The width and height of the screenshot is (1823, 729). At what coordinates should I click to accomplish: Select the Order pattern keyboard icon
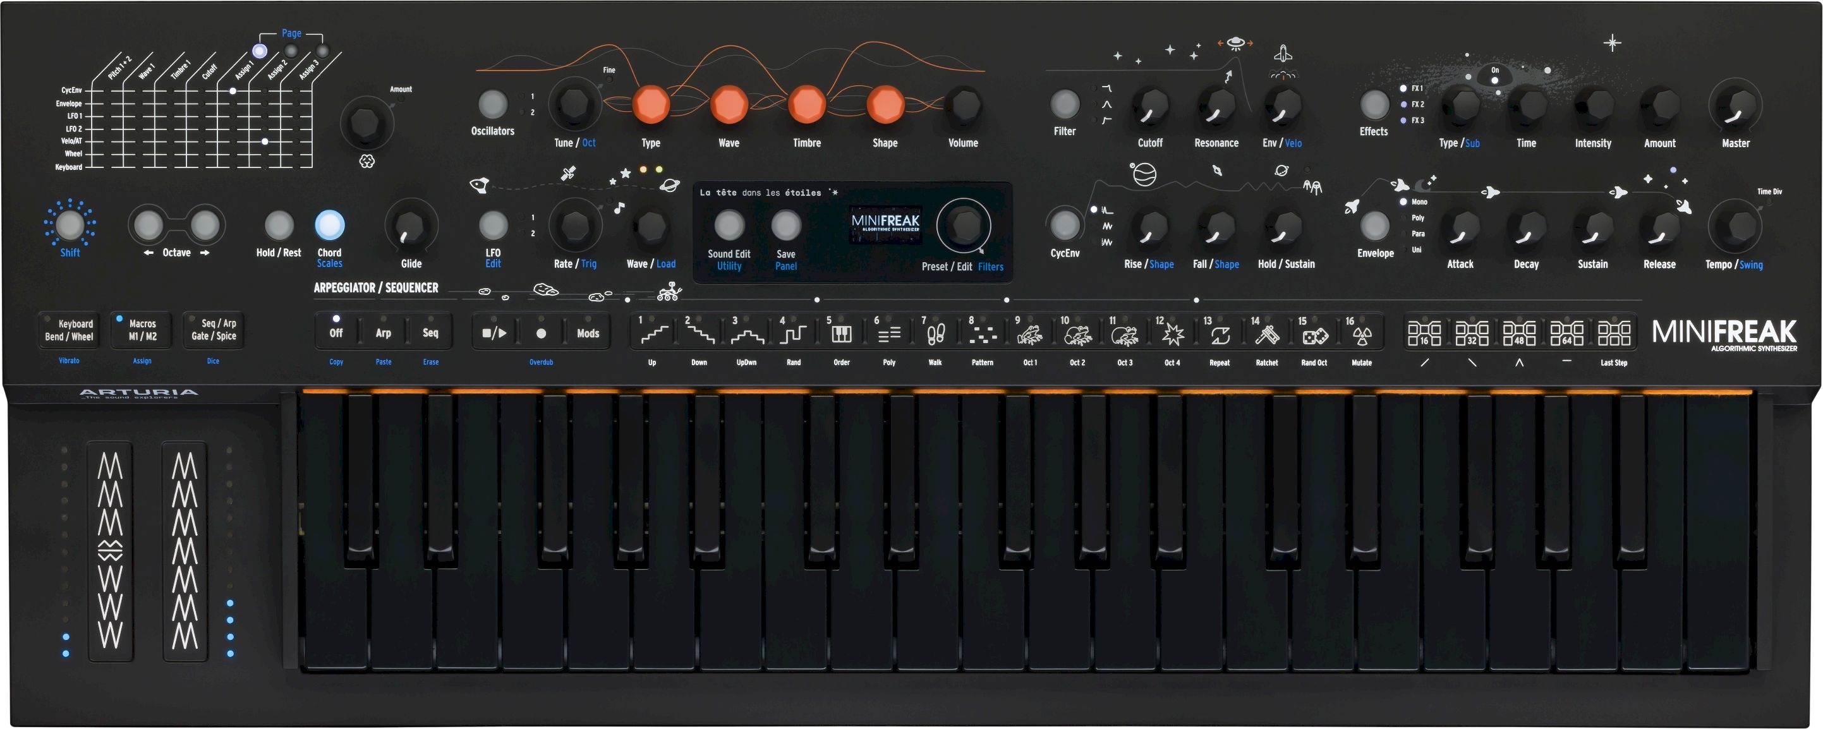point(841,333)
